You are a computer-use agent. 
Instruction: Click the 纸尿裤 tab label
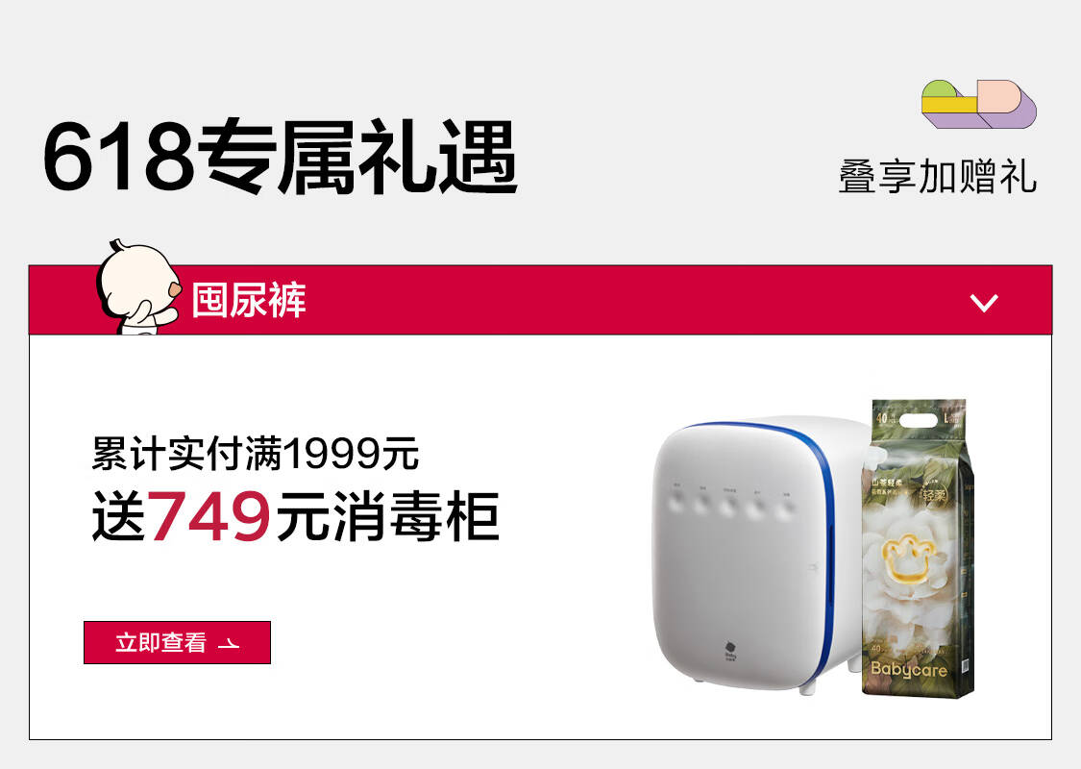[x=249, y=300]
